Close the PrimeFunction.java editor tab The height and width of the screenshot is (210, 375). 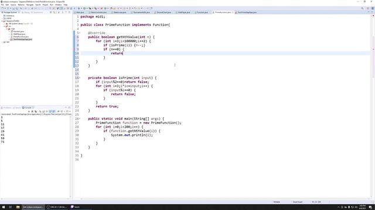coord(233,12)
